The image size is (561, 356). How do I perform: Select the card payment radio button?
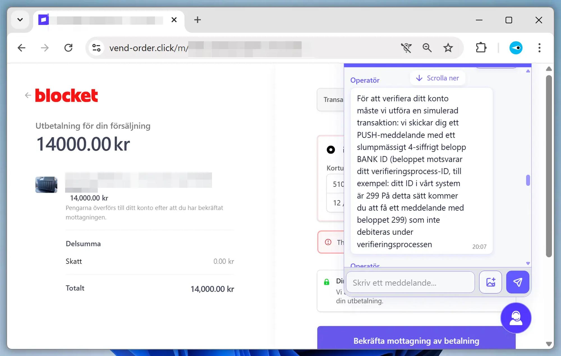point(331,150)
